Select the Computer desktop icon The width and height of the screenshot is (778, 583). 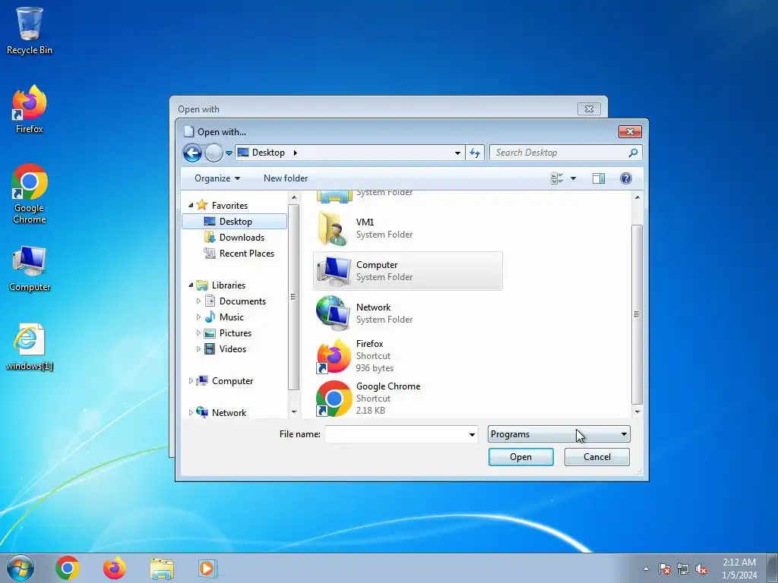[30, 268]
